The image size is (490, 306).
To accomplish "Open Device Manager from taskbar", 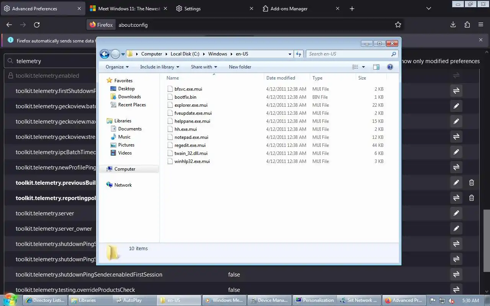I will tap(270, 300).
